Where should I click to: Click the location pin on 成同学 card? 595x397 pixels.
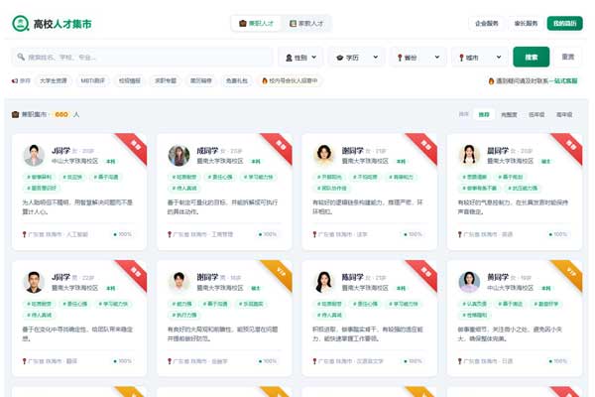[170, 234]
